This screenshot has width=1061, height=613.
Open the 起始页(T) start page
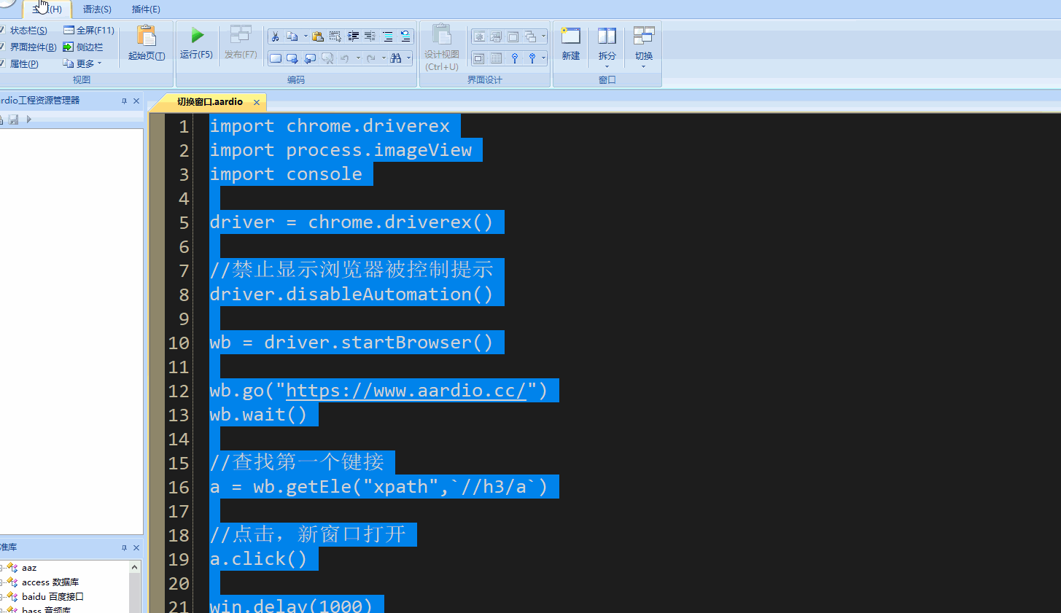point(146,42)
